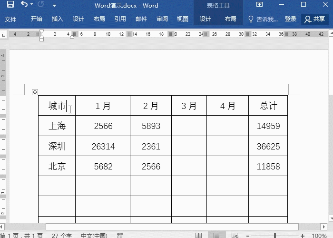Open Table Tools 布局 tab

click(x=230, y=19)
